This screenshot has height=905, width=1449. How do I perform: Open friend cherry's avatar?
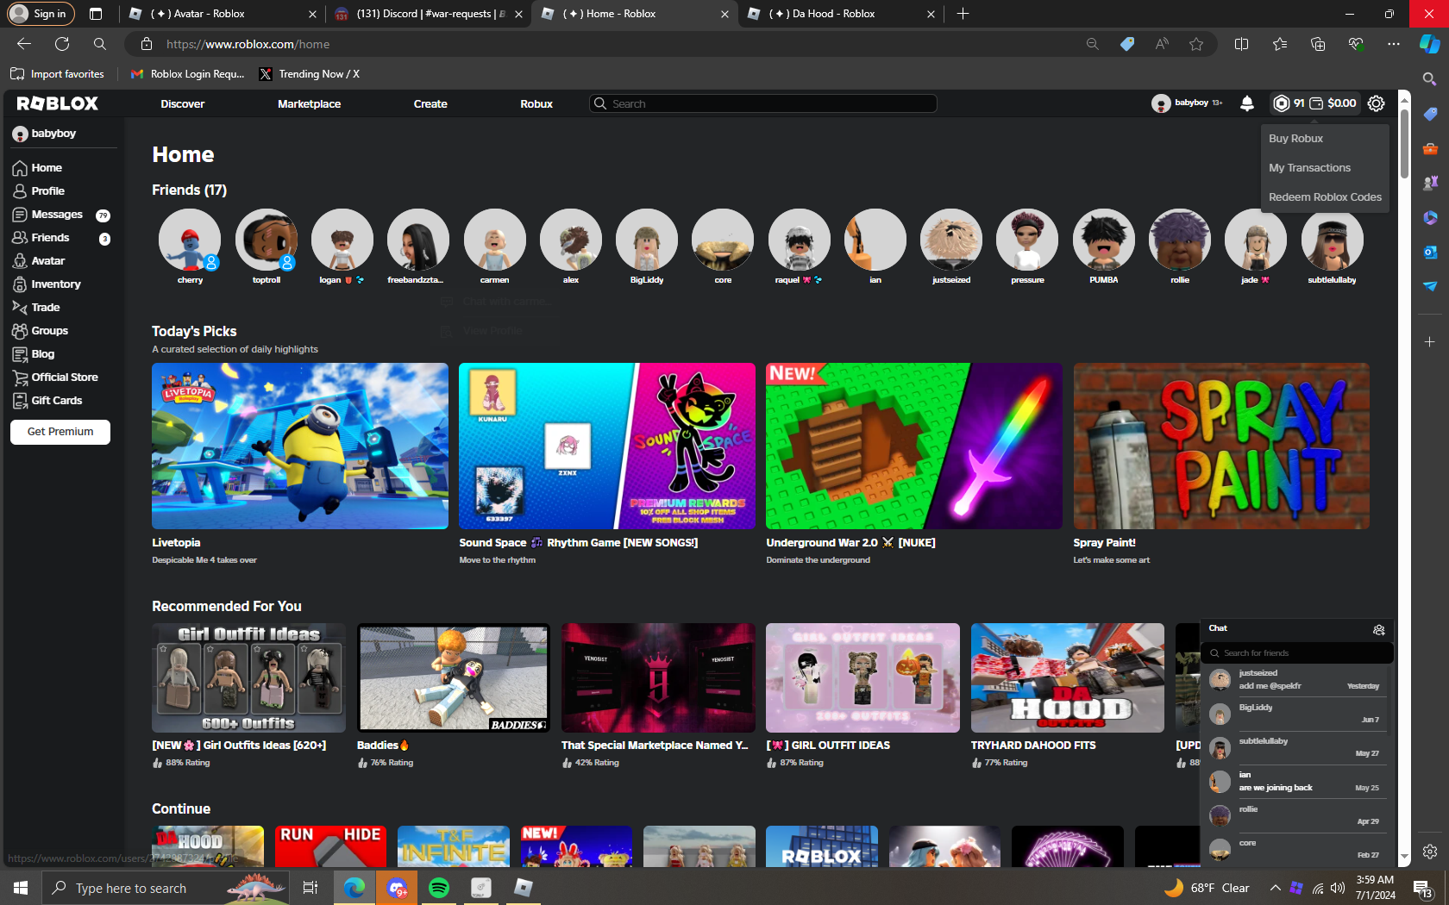pyautogui.click(x=190, y=240)
